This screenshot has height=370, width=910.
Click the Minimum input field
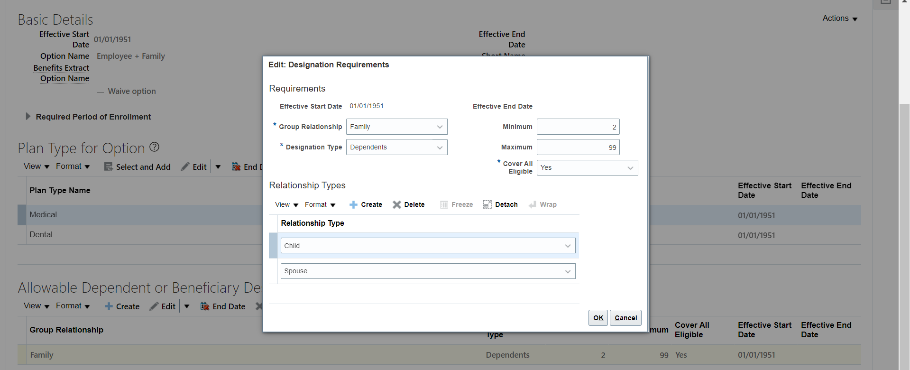(578, 127)
